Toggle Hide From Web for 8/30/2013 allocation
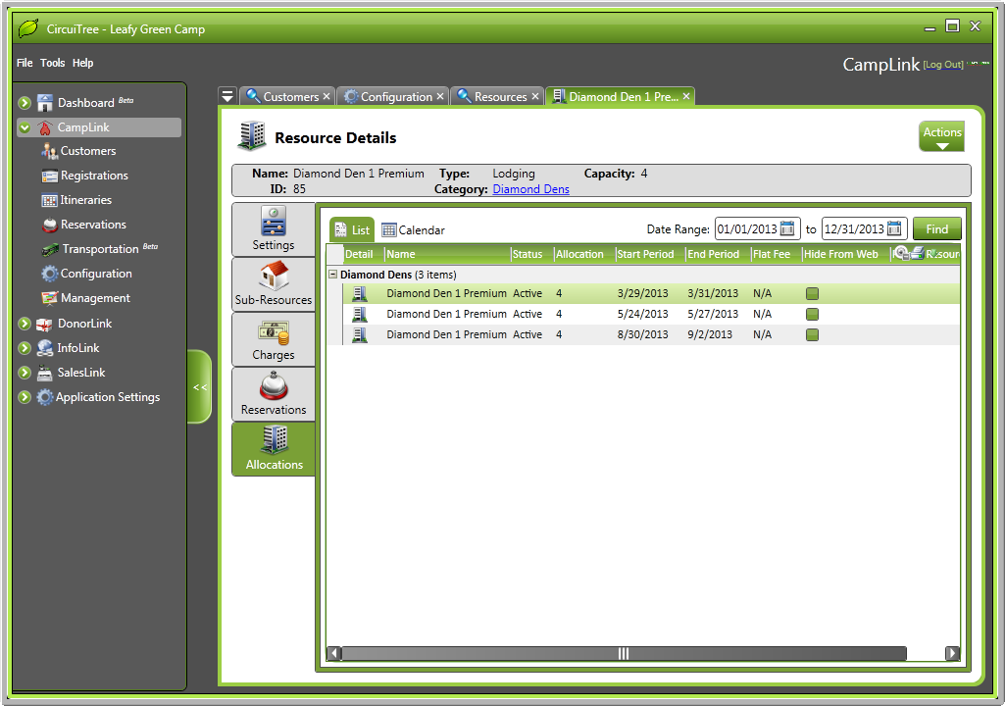This screenshot has height=706, width=1005. pos(812,335)
